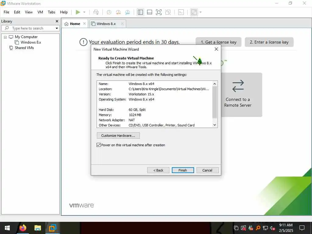Click settings list scroll down arrow
This screenshot has width=312, height=234.
214,125
